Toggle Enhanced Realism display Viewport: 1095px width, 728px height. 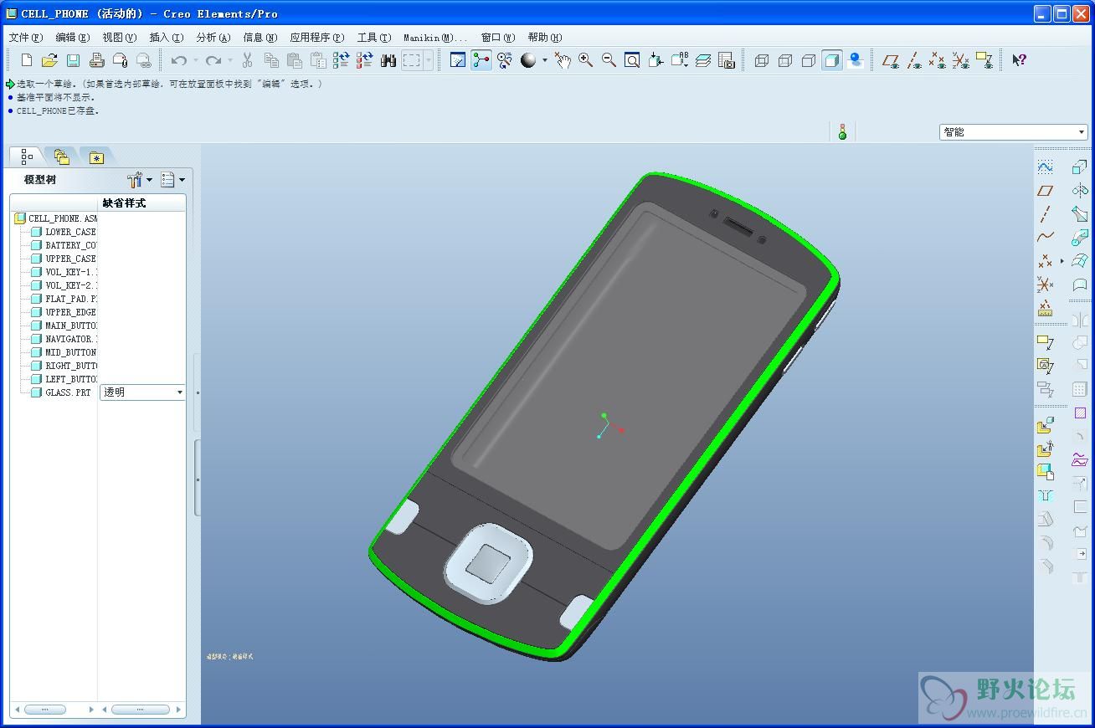[856, 60]
